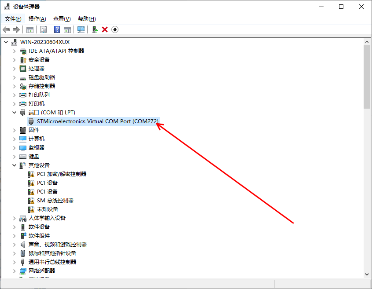Click the Back arrow in the toolbar
Image resolution: width=372 pixels, height=289 pixels.
tap(6, 29)
